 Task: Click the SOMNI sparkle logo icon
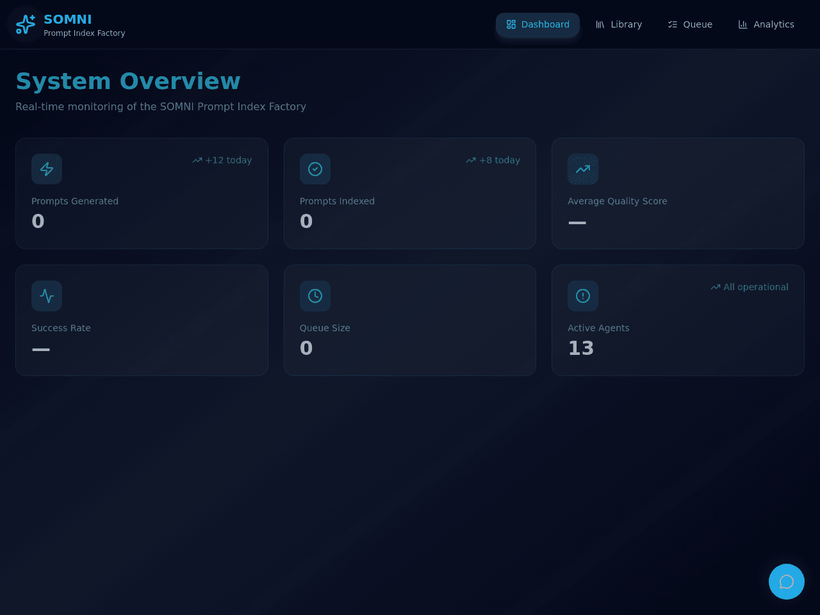[26, 24]
